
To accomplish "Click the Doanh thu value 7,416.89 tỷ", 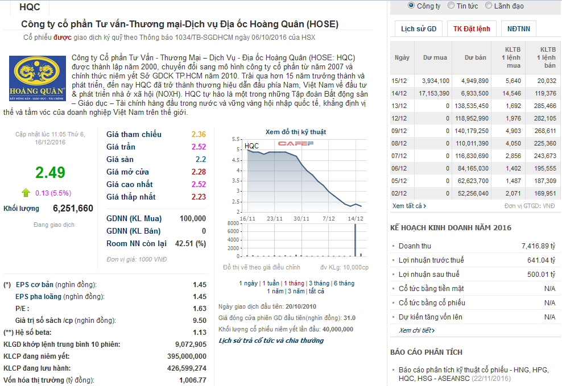I will [x=538, y=246].
